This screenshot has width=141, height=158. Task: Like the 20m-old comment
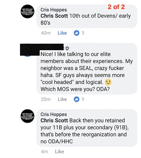click(62, 99)
